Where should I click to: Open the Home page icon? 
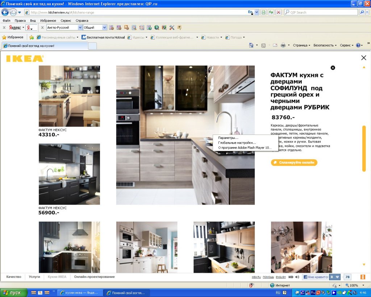pos(251,45)
